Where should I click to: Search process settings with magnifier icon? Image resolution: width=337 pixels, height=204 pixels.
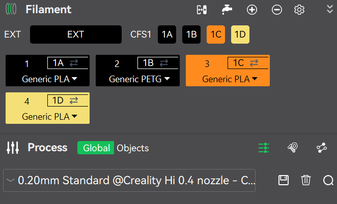coord(328,180)
